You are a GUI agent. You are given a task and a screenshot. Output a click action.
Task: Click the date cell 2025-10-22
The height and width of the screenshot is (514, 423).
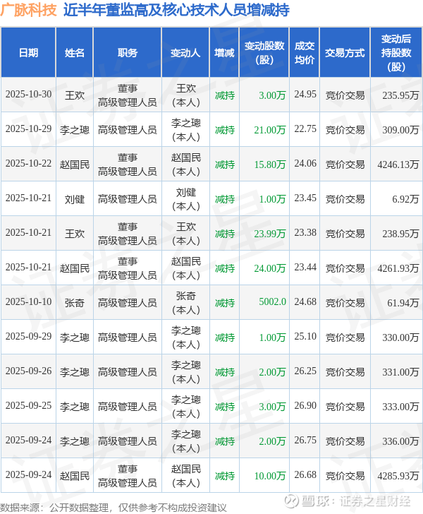[x=28, y=164]
